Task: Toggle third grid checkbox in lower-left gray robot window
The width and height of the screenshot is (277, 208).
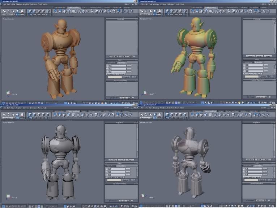Action: 109,175
